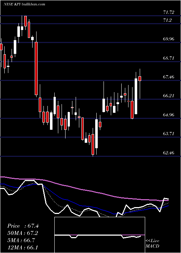Select the 71.72 price level label
This screenshot has height=253, width=181.
(169, 12)
